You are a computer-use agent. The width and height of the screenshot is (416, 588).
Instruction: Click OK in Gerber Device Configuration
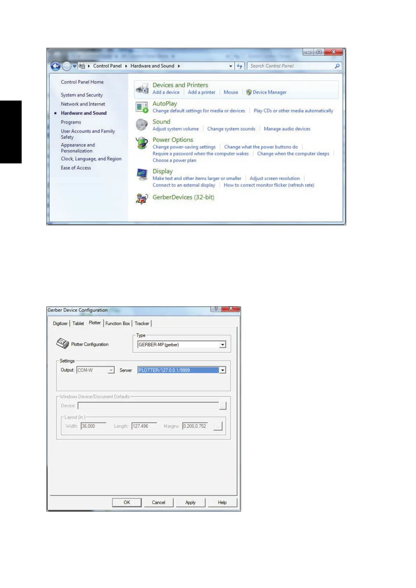[x=127, y=502]
